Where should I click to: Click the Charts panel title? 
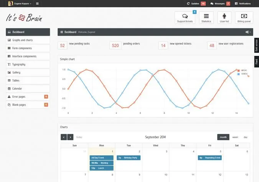coord(64,127)
